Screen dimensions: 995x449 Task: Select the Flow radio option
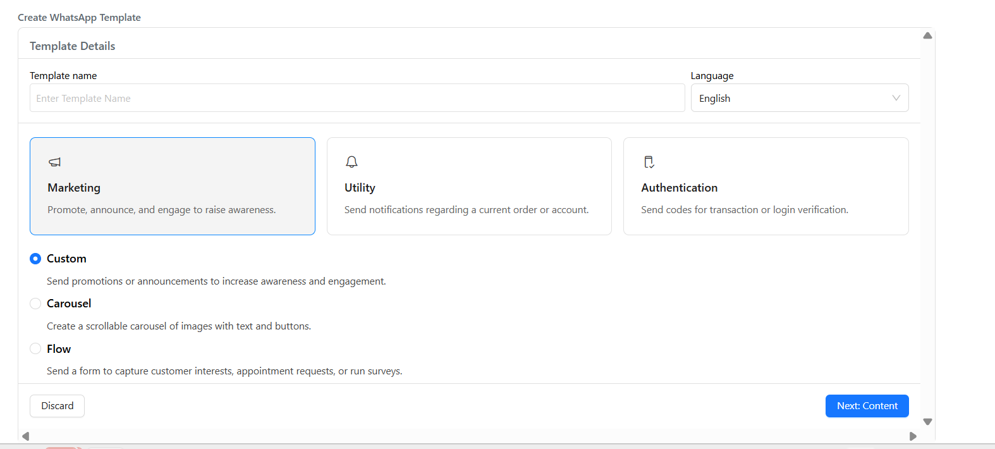[x=35, y=348]
